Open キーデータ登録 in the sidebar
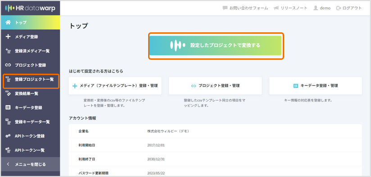 [x=30, y=108]
